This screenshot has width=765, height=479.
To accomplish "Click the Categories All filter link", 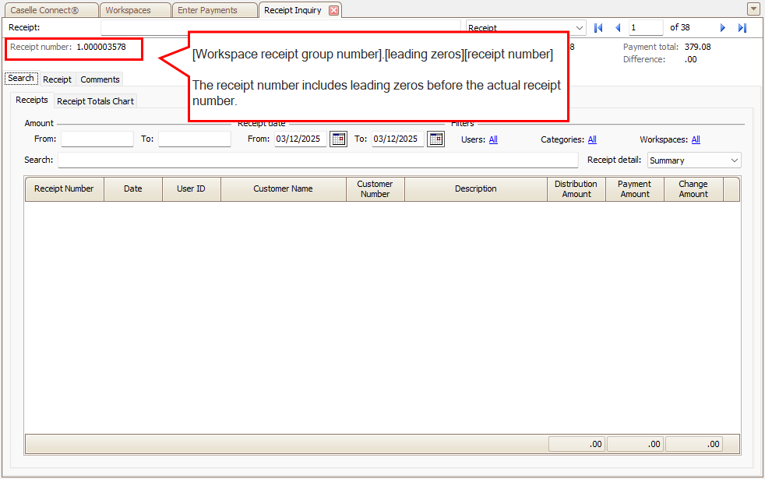I will point(592,139).
